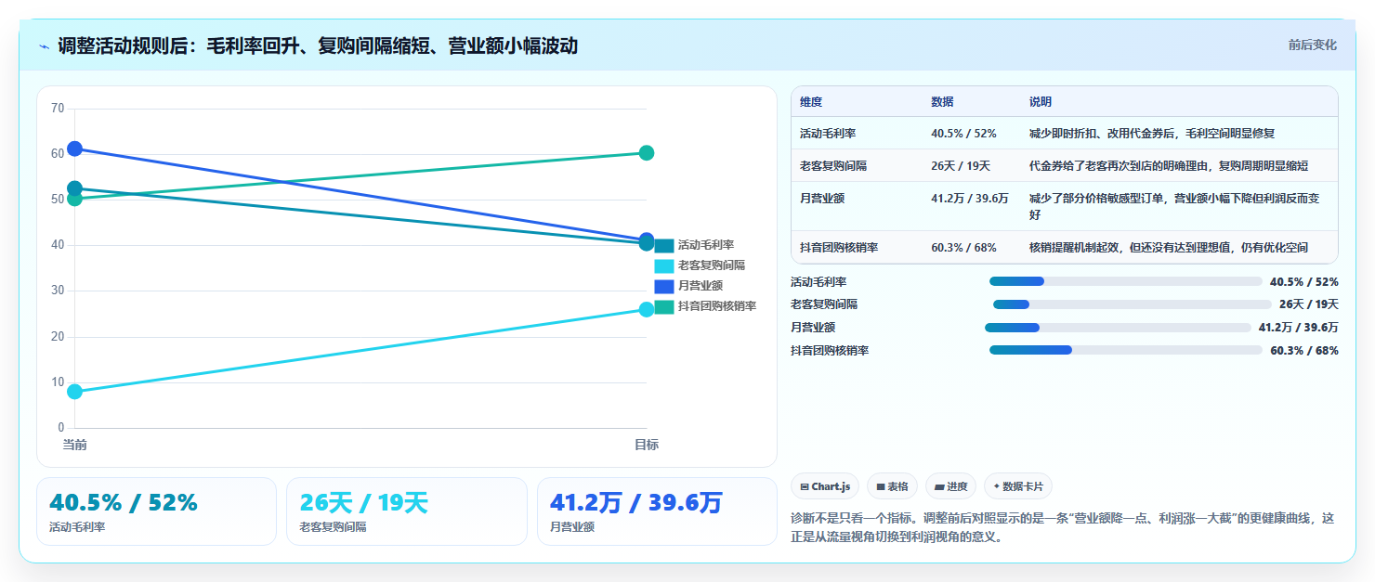Click the 月营业额 progress bar

point(1118,328)
